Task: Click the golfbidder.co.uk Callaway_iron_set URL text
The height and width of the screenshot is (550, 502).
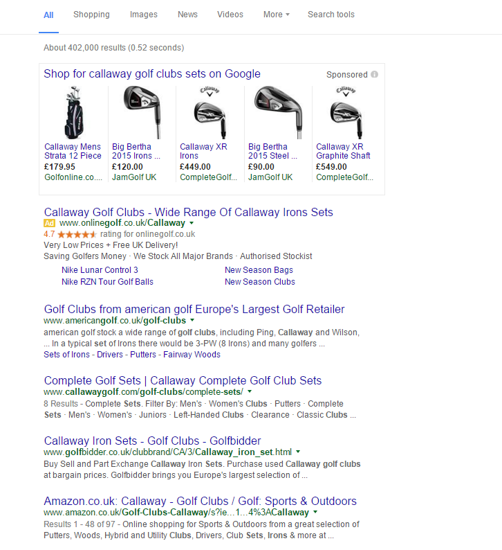Action: (x=168, y=452)
